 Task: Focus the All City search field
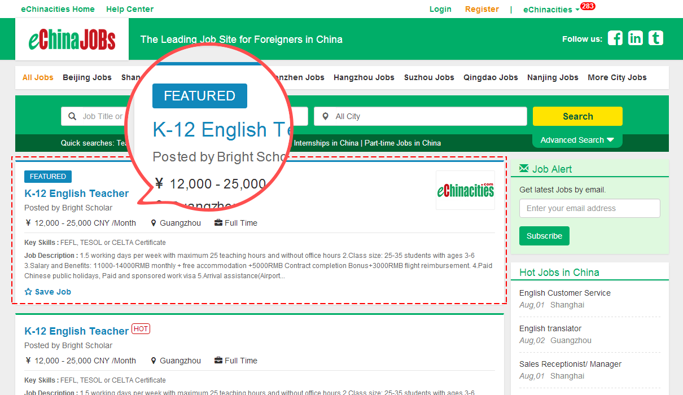(421, 116)
